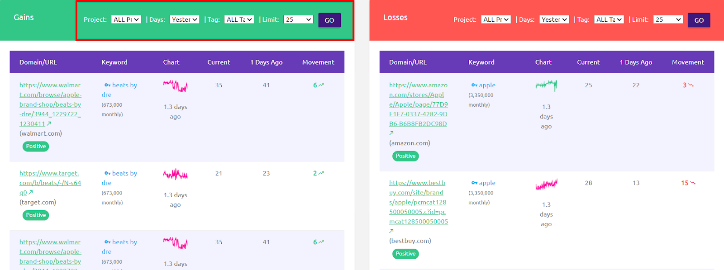The image size is (724, 270).
Task: Change the Gains Limit dropdown
Action: coord(299,19)
